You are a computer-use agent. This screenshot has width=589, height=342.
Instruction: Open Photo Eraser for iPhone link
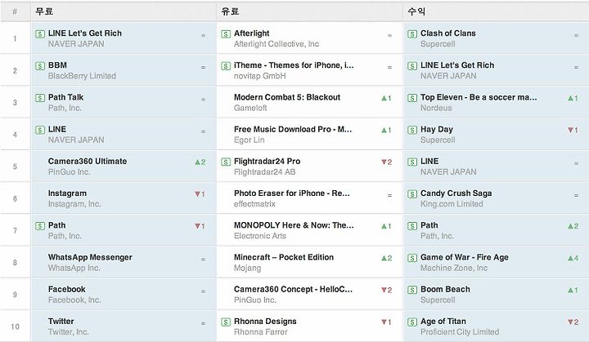292,193
